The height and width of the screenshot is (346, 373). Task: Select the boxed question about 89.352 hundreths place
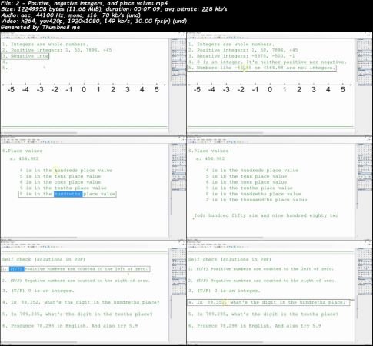click(268, 303)
